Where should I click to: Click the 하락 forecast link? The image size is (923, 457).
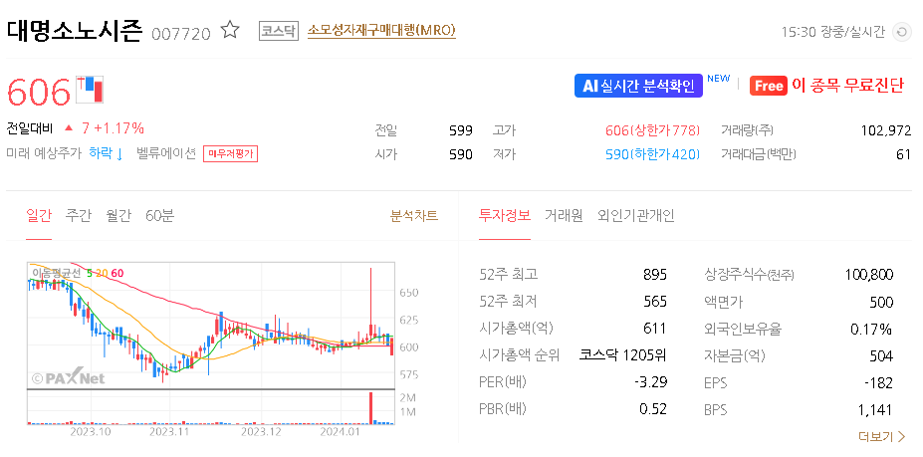click(106, 154)
